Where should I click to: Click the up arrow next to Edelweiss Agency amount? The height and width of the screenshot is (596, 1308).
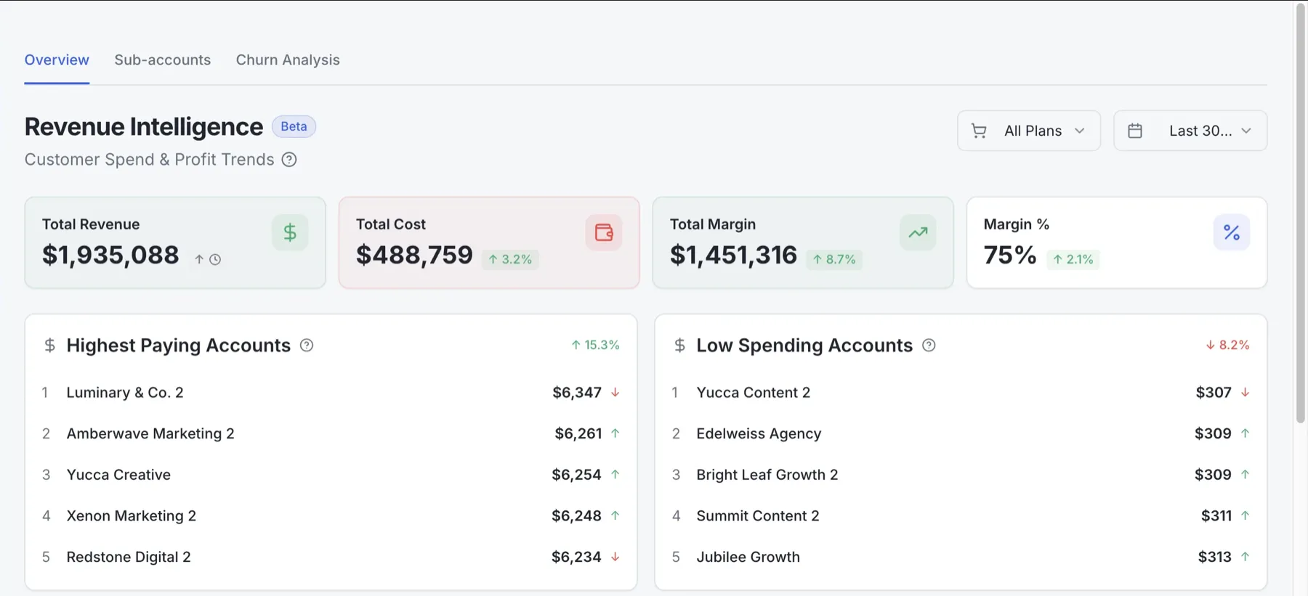pyautogui.click(x=1245, y=433)
